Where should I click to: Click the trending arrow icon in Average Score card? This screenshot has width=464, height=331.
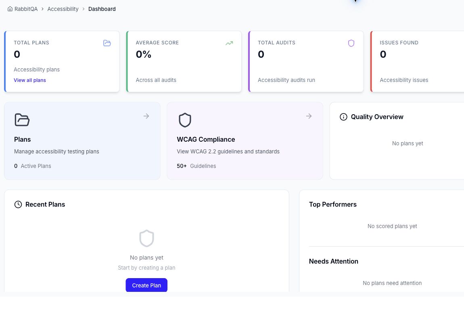[229, 43]
